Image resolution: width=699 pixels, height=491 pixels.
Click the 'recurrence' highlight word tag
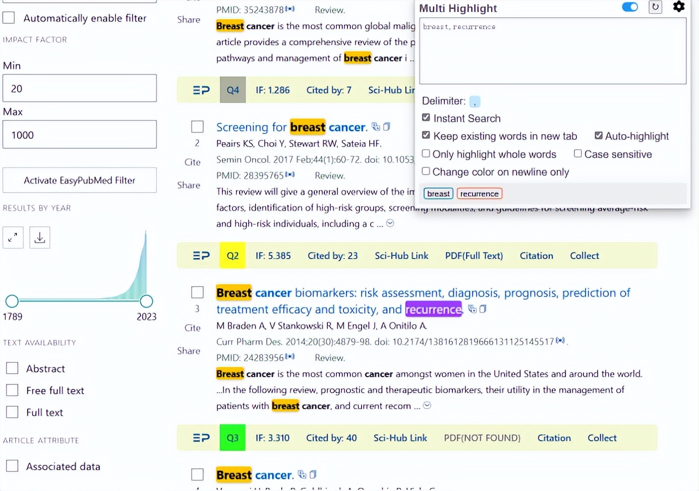click(x=480, y=194)
